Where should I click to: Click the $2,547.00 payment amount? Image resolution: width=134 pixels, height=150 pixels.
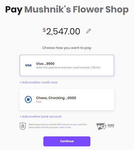[62, 31]
